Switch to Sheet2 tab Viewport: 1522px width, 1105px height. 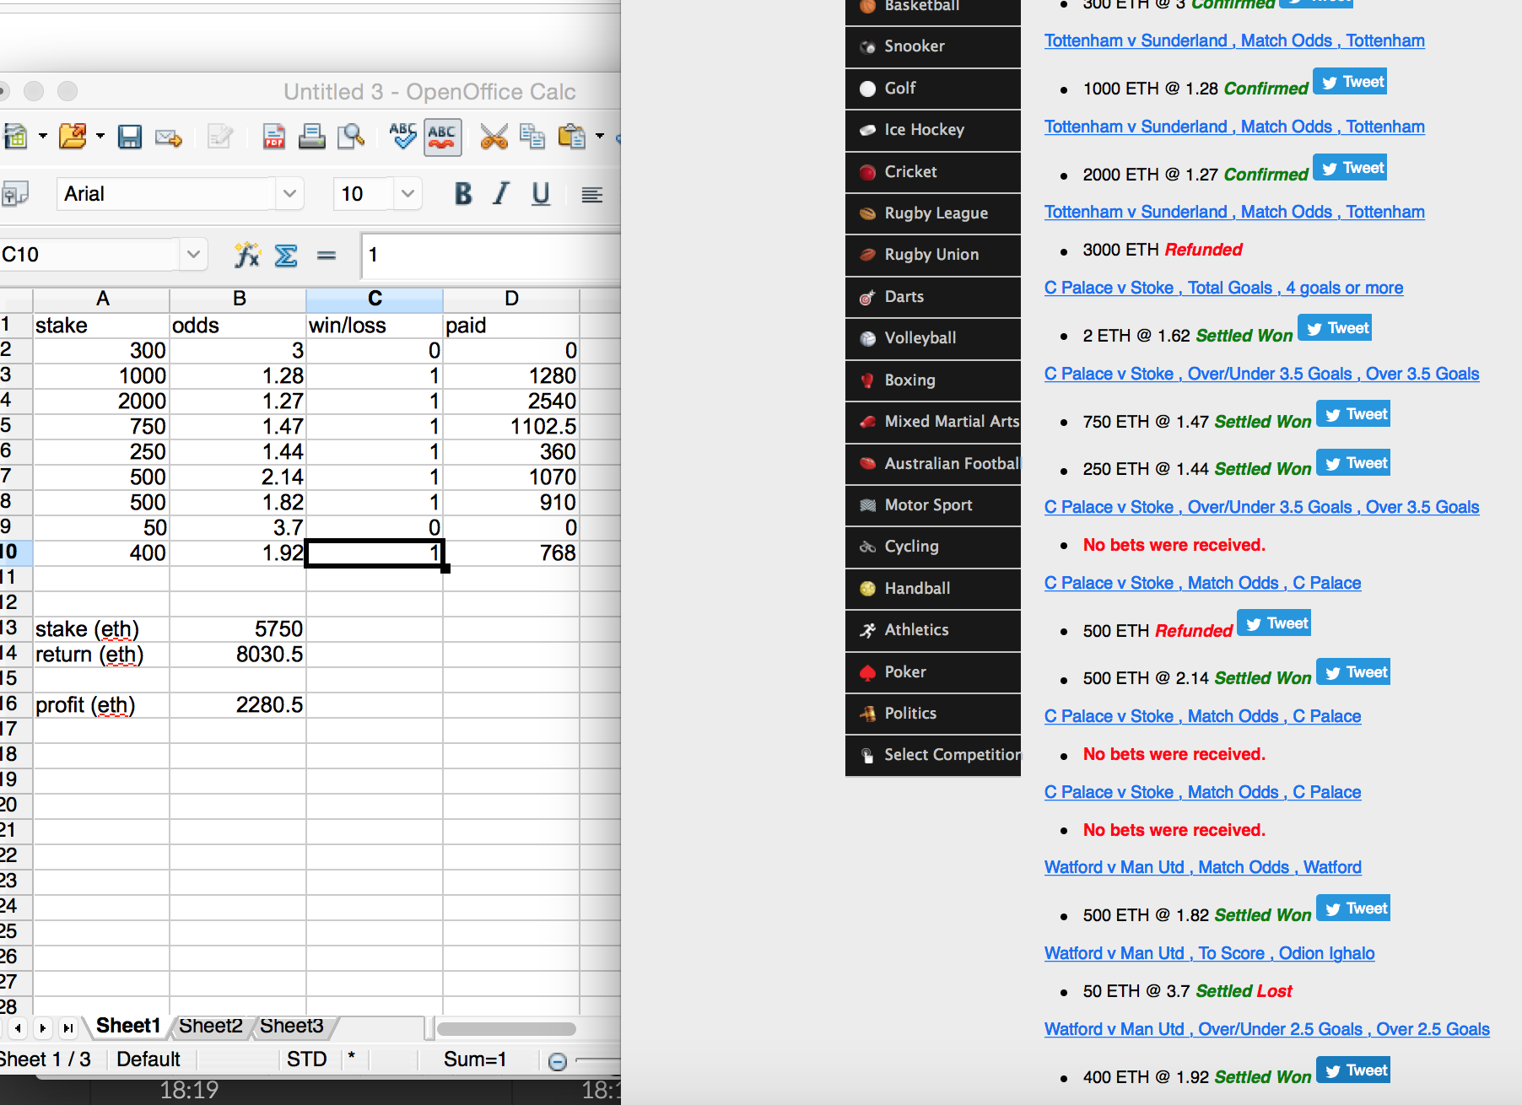coord(210,1026)
